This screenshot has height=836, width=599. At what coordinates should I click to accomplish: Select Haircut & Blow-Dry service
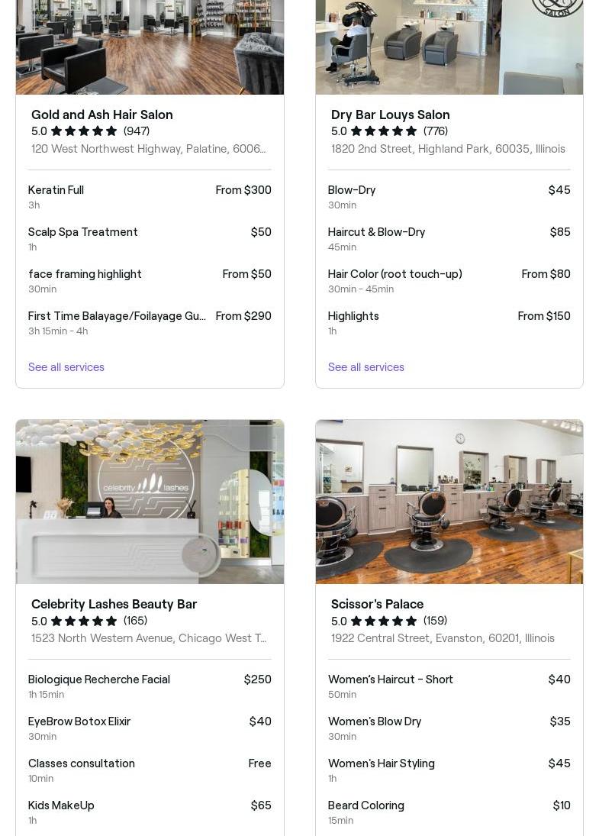pos(449,238)
